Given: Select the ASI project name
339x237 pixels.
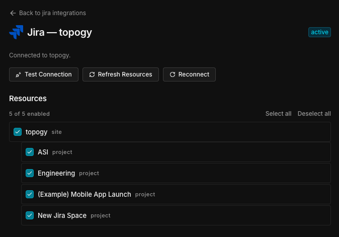Looking at the screenshot, I should point(43,152).
